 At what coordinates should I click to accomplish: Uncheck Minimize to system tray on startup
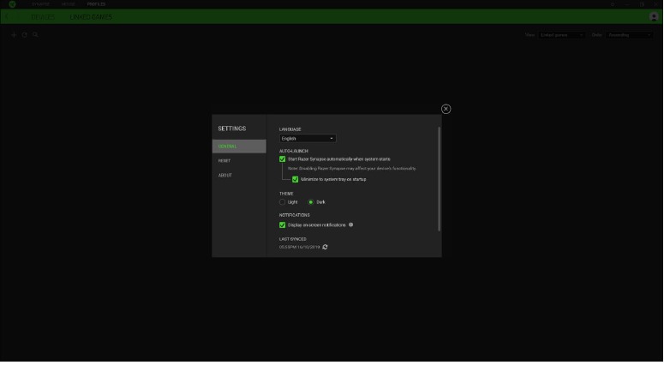pos(295,180)
